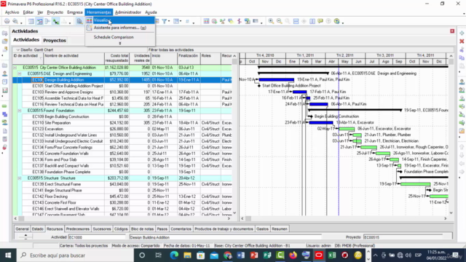The height and width of the screenshot is (262, 466).
Task: Switch to the Proyectos tab
Action: click(x=55, y=41)
